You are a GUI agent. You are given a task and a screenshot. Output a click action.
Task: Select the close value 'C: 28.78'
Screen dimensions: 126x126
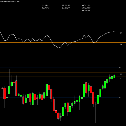pos(46,8)
